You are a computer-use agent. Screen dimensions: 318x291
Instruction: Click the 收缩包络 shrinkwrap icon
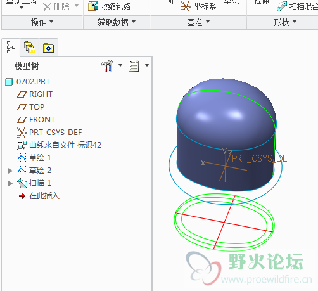(x=93, y=6)
